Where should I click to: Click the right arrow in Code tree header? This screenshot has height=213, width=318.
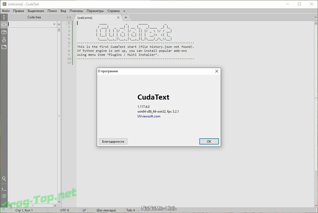[x=70, y=18]
